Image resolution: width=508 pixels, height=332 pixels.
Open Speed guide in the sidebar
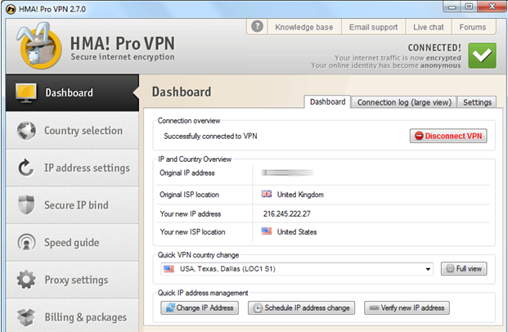(72, 242)
